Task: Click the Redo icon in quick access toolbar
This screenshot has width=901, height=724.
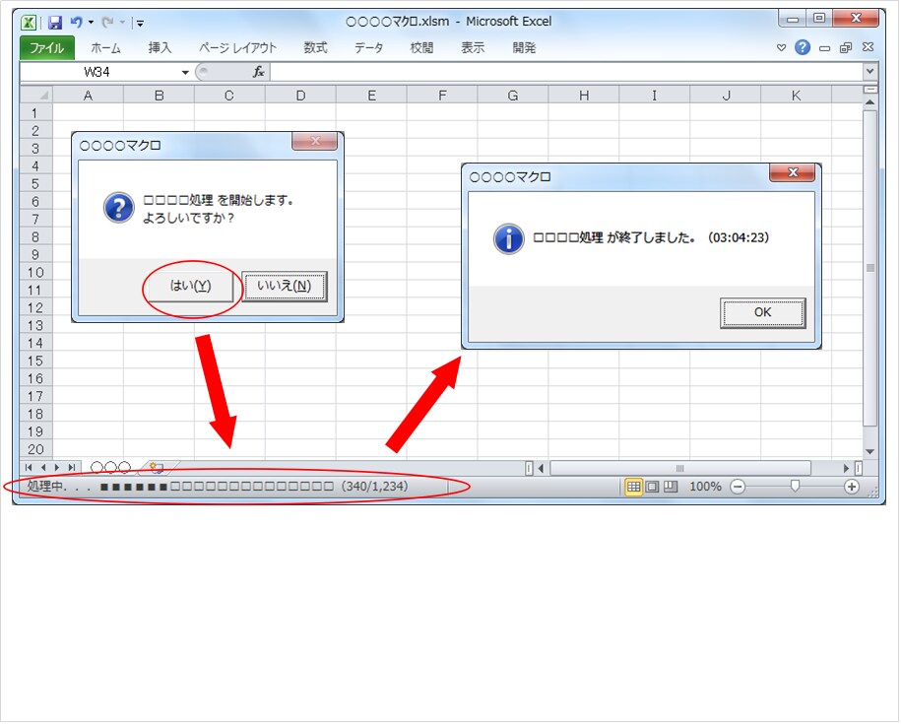Action: coord(107,23)
